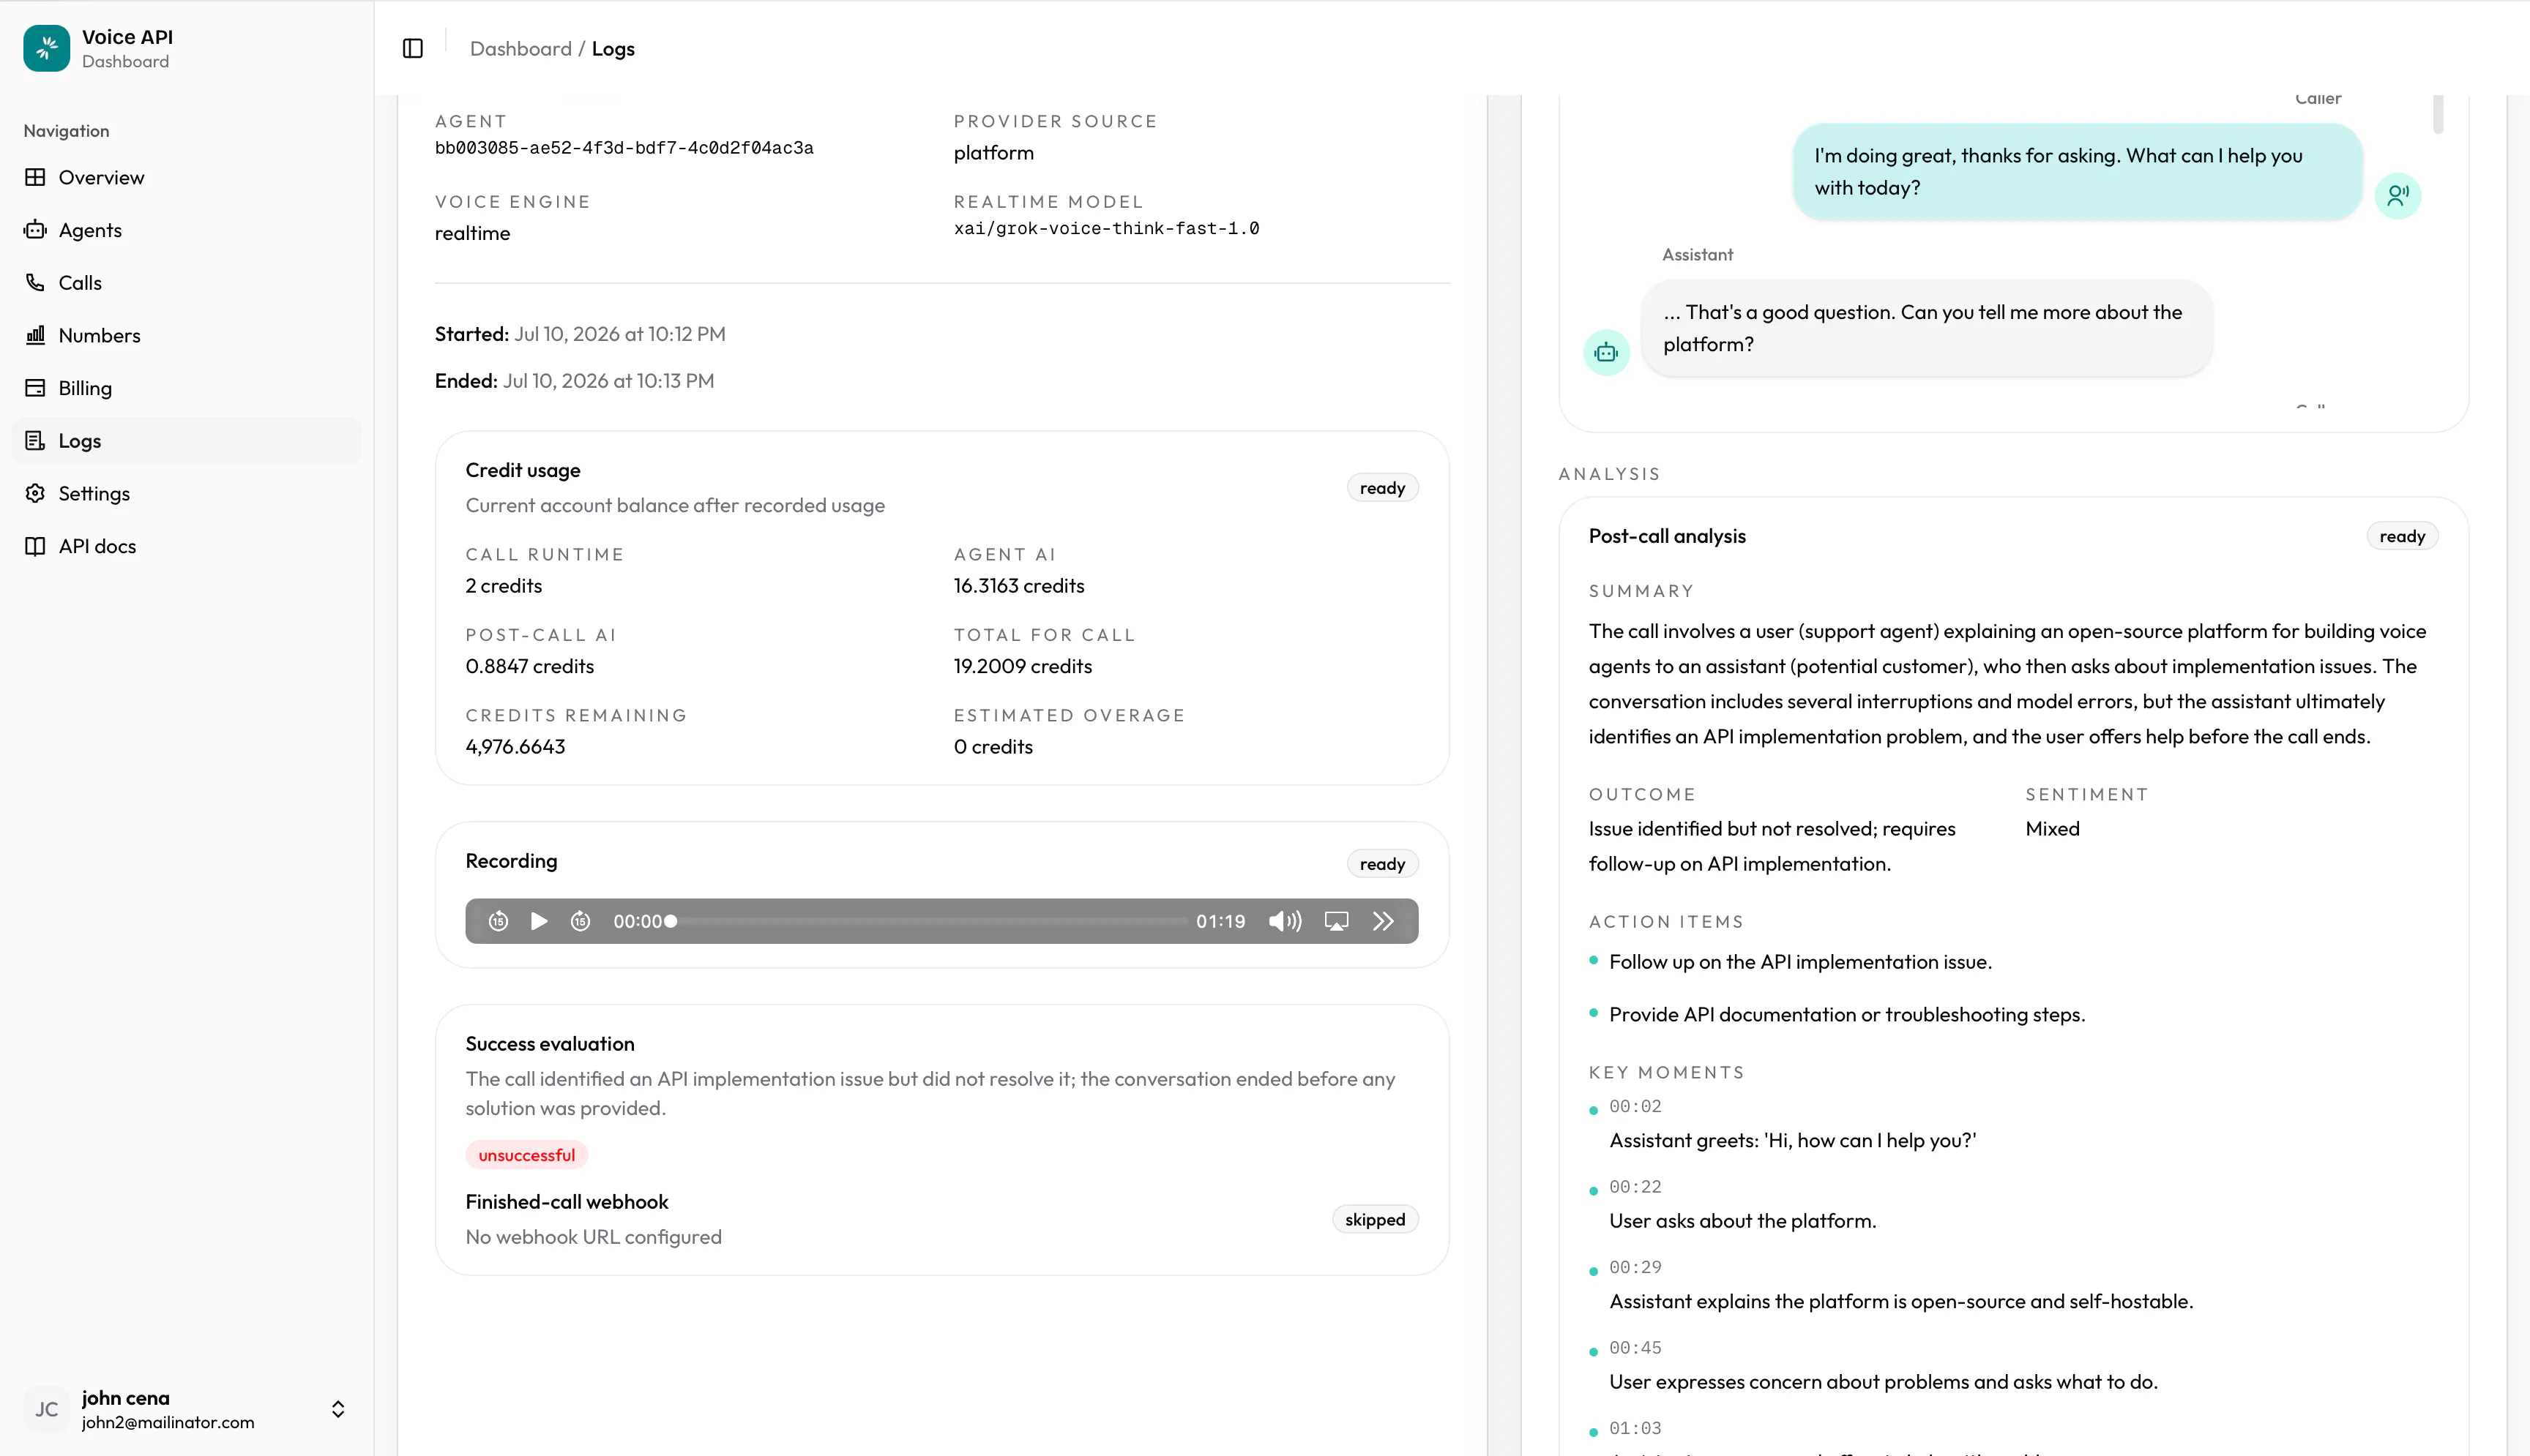Click the caller avatar icon in transcript
Image resolution: width=2530 pixels, height=1456 pixels.
click(x=2398, y=195)
